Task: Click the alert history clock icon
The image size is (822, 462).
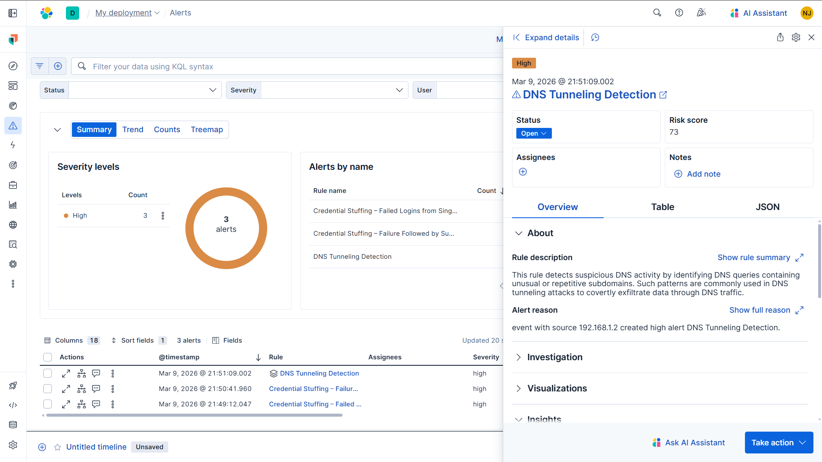Action: click(x=595, y=38)
